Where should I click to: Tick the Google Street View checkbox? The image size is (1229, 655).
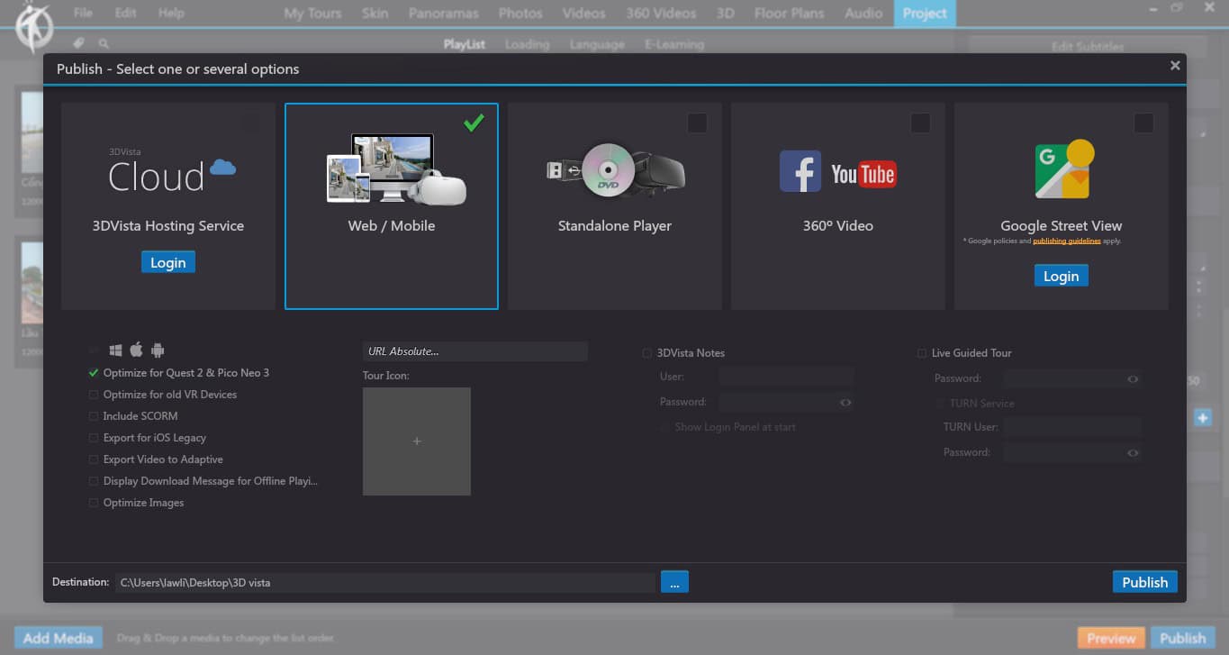1143,123
